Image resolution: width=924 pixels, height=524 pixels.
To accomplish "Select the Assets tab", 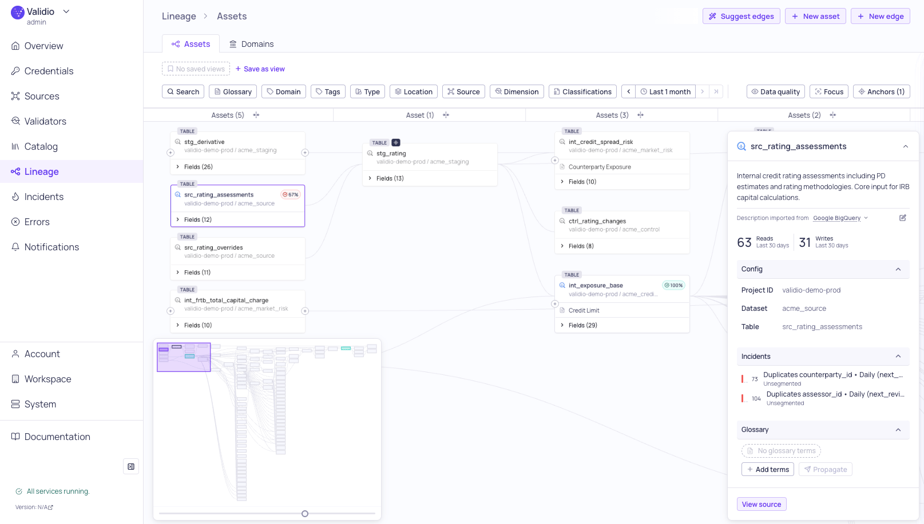I will 191,44.
